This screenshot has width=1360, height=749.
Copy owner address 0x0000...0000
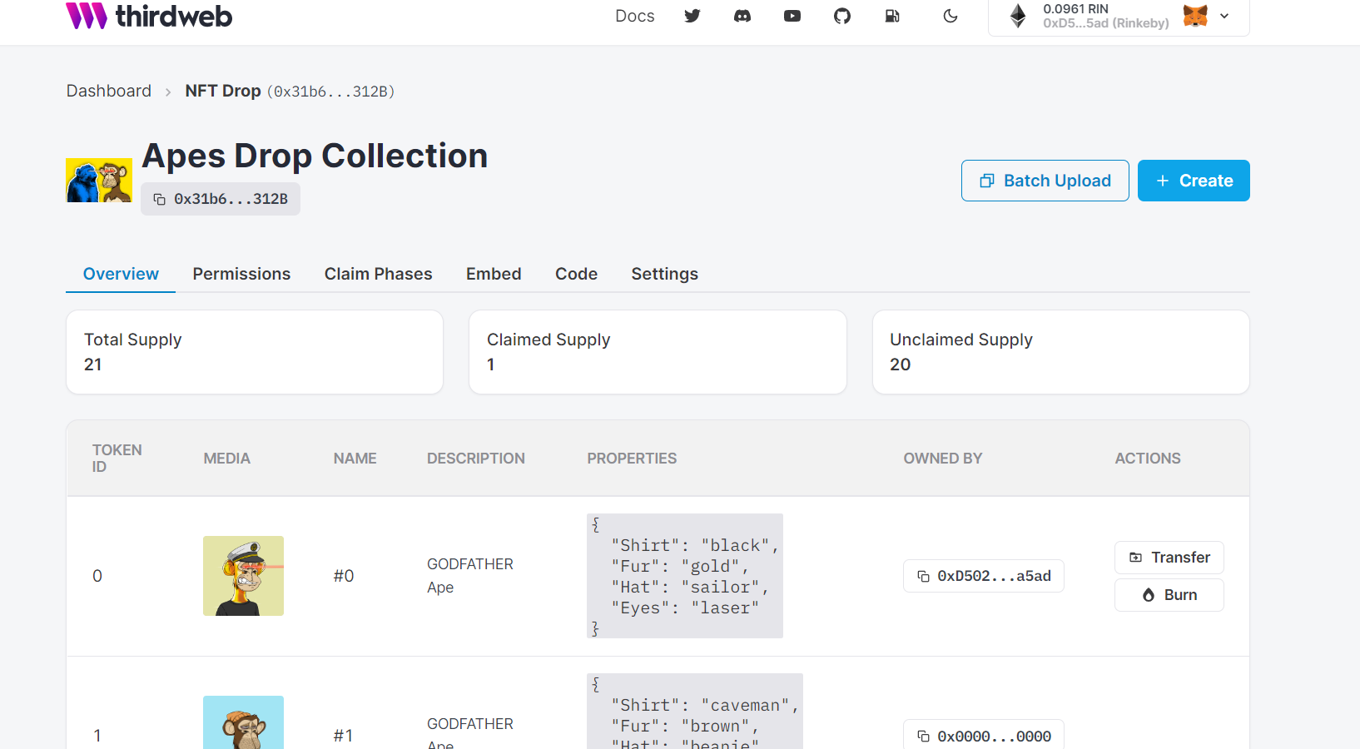(x=984, y=736)
